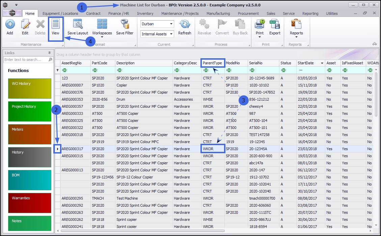Open the Procurement tab
The height and width of the screenshot is (236, 381).
(248, 13)
